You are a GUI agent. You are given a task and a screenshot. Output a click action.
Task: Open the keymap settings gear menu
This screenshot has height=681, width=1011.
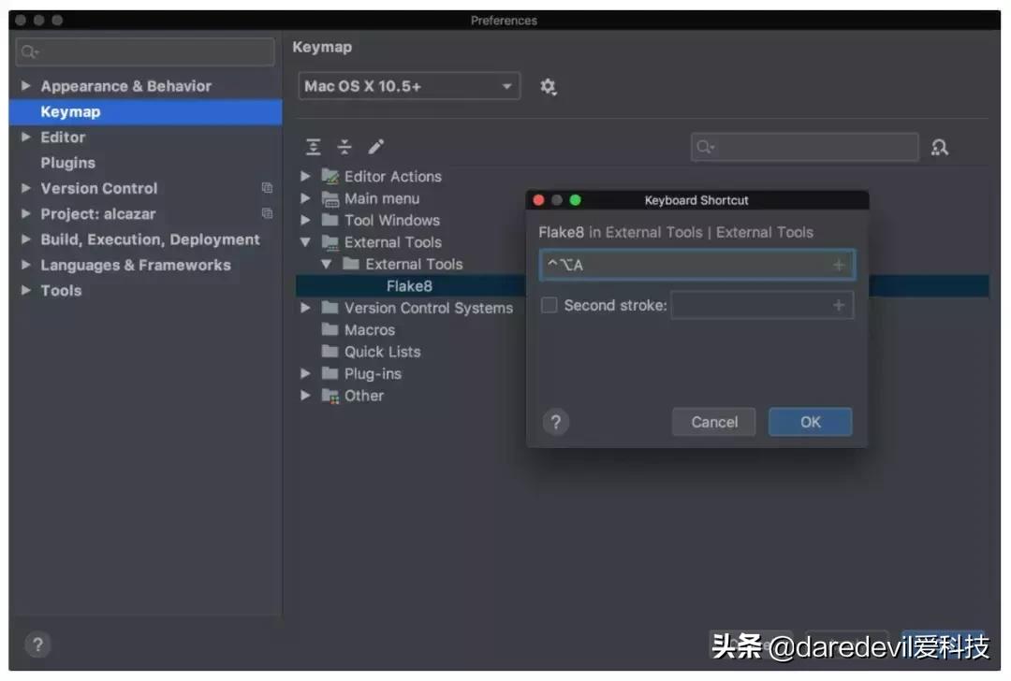click(549, 86)
